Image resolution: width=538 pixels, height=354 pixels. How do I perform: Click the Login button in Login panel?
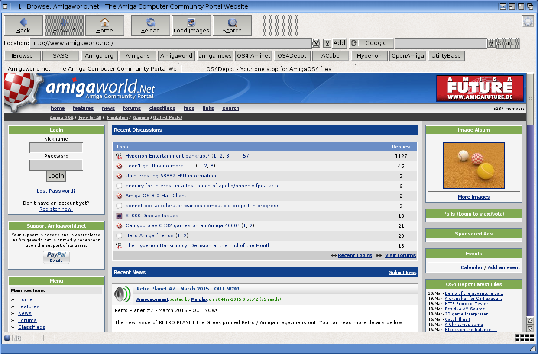[56, 176]
